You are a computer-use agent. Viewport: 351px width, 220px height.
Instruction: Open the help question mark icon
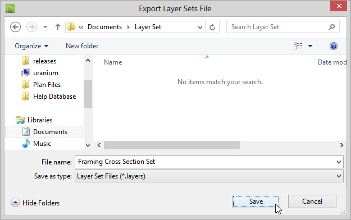334,46
